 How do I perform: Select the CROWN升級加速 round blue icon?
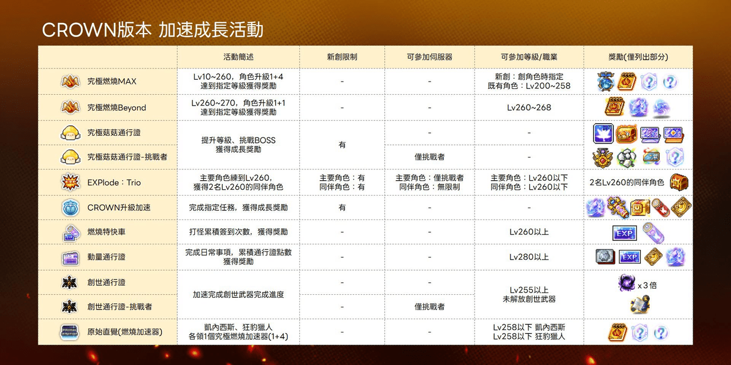coord(70,208)
